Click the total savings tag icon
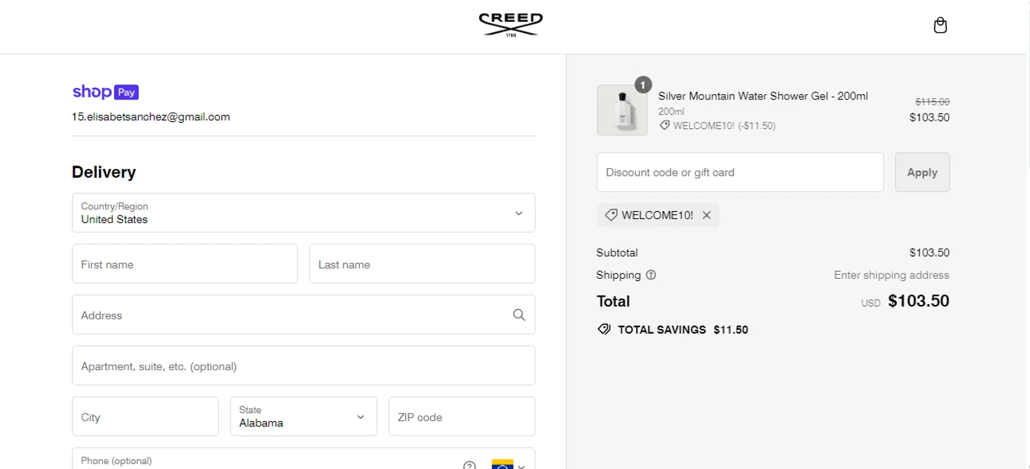The width and height of the screenshot is (1030, 469). tap(604, 330)
